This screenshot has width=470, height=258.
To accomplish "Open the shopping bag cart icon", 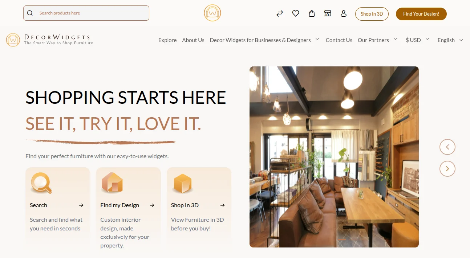I will tap(312, 14).
